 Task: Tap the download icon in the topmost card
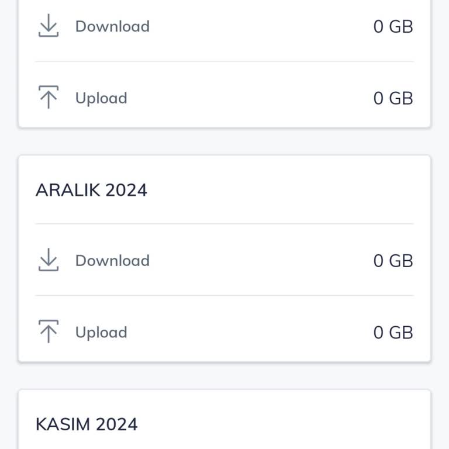49,26
